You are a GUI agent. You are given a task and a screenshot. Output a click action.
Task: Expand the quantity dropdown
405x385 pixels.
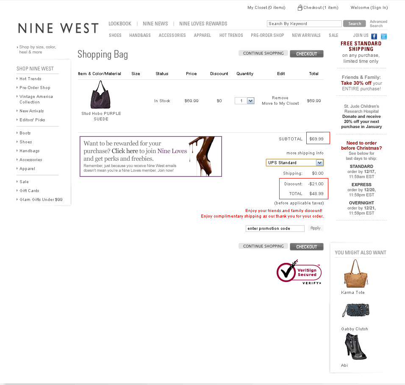coord(250,101)
